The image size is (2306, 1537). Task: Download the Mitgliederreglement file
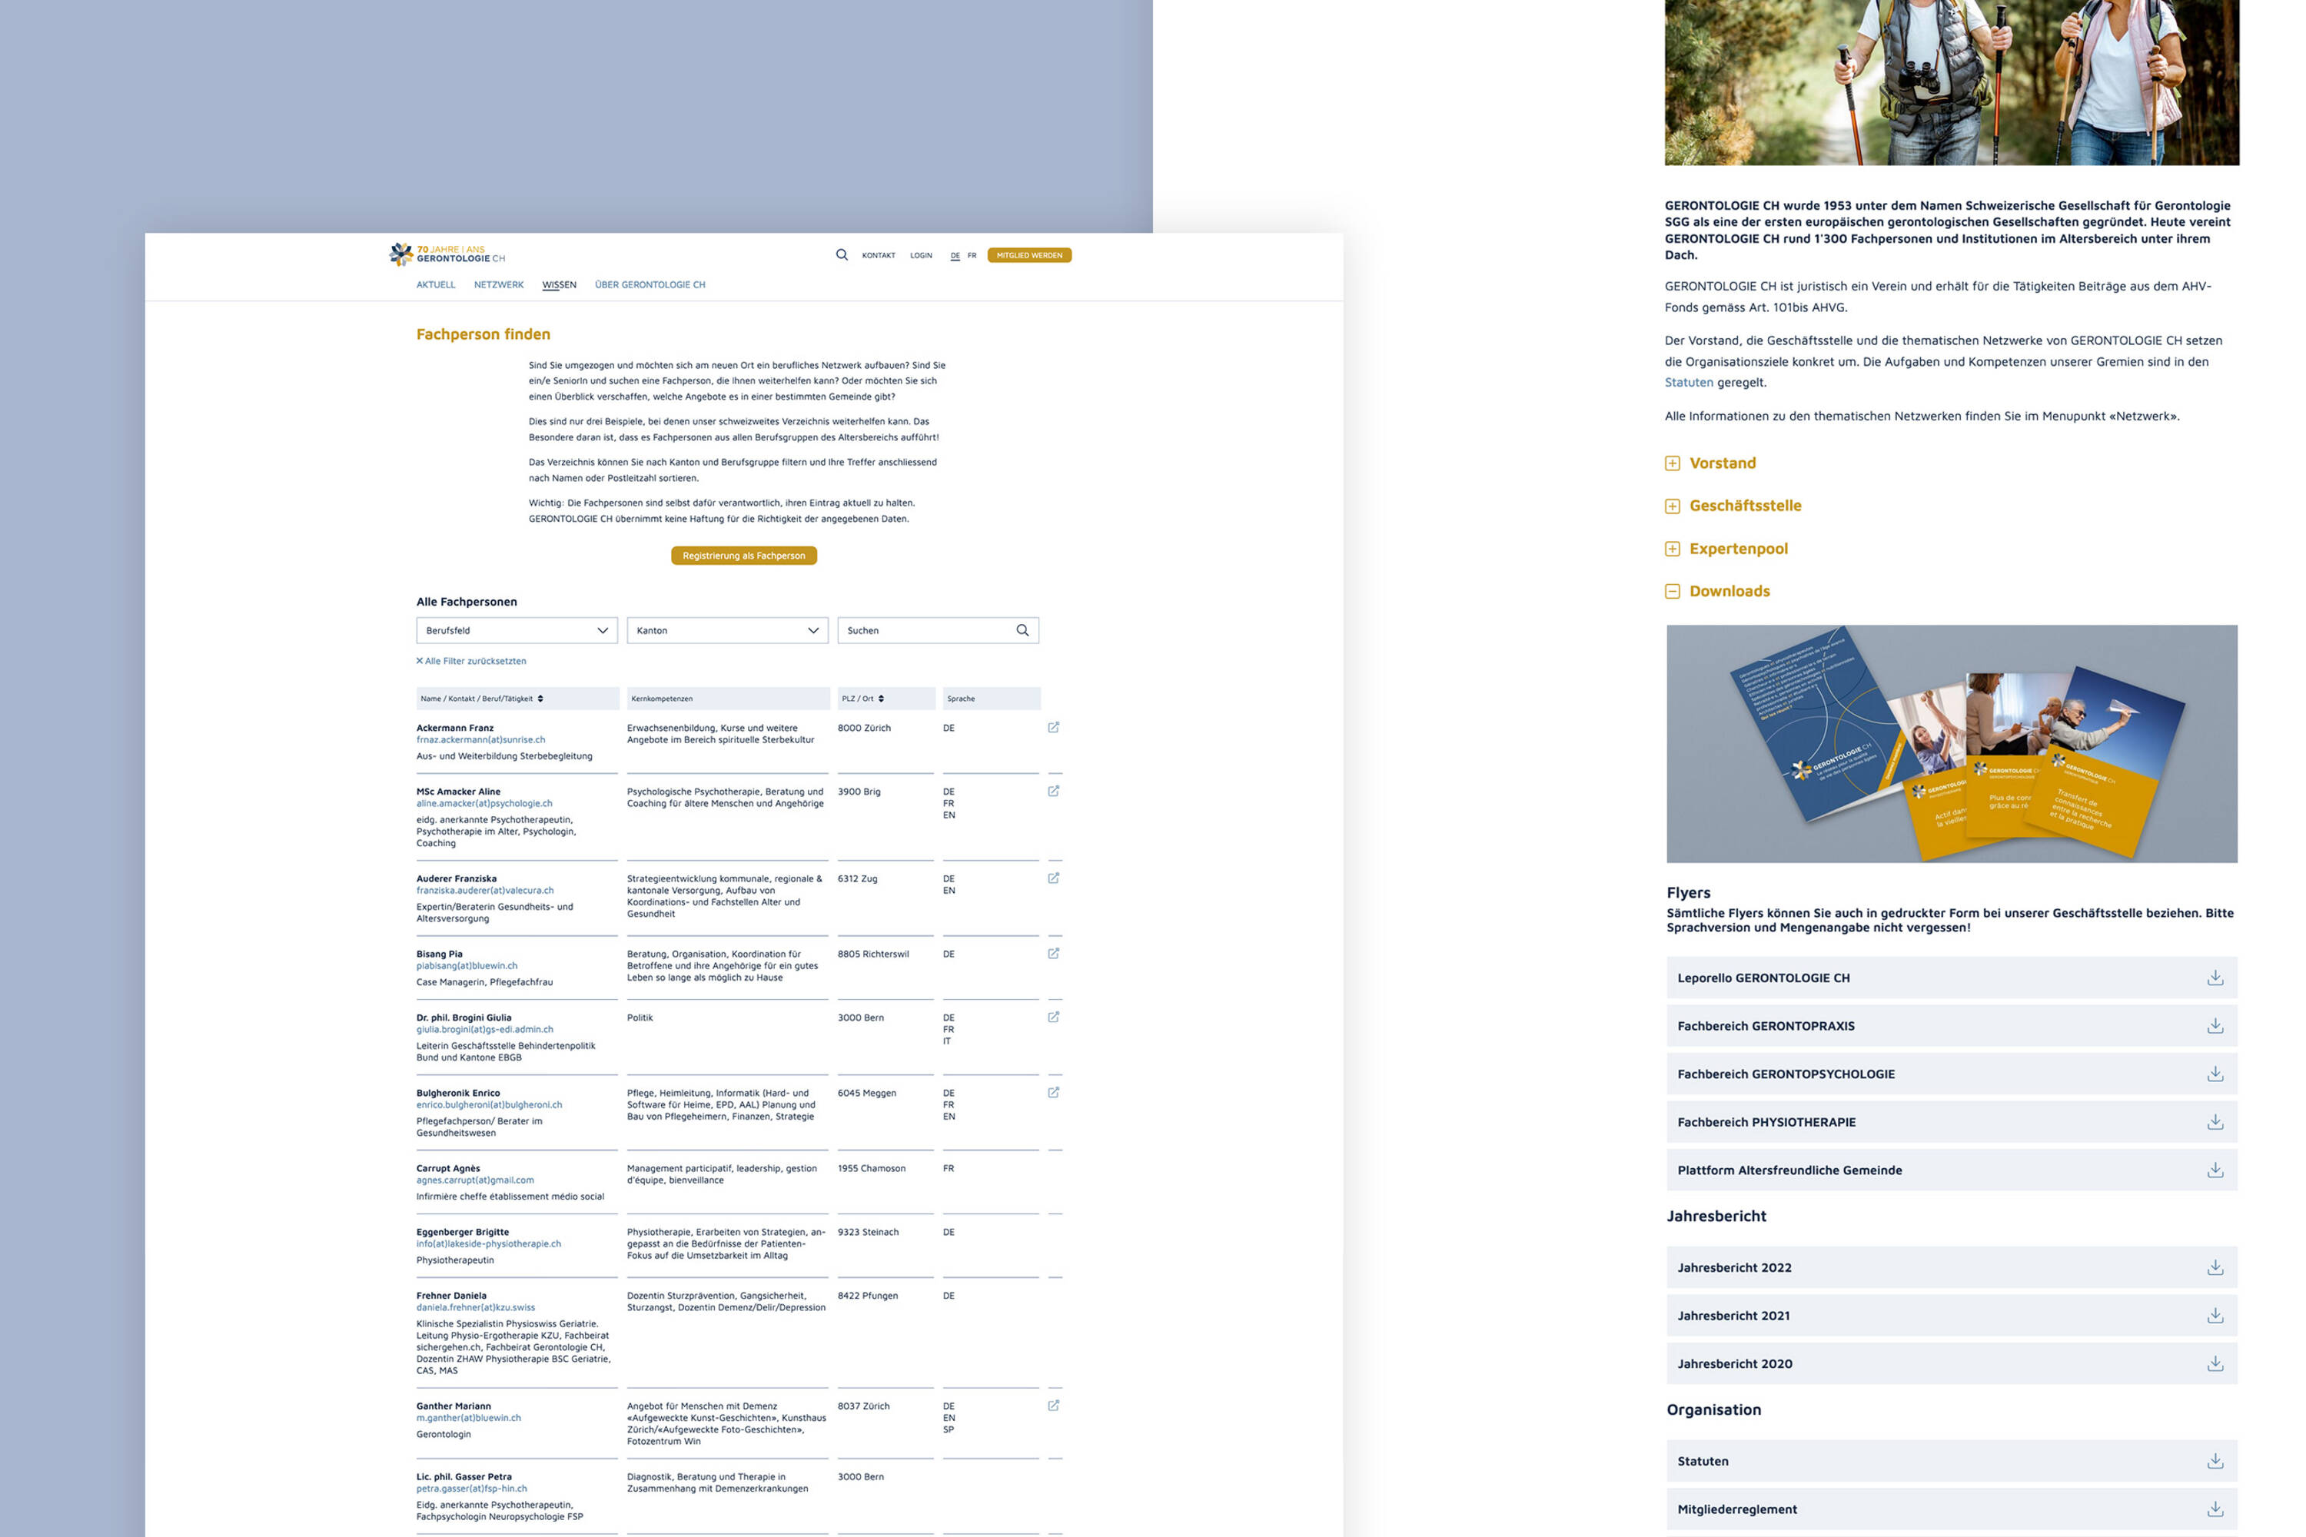pyautogui.click(x=2215, y=1509)
